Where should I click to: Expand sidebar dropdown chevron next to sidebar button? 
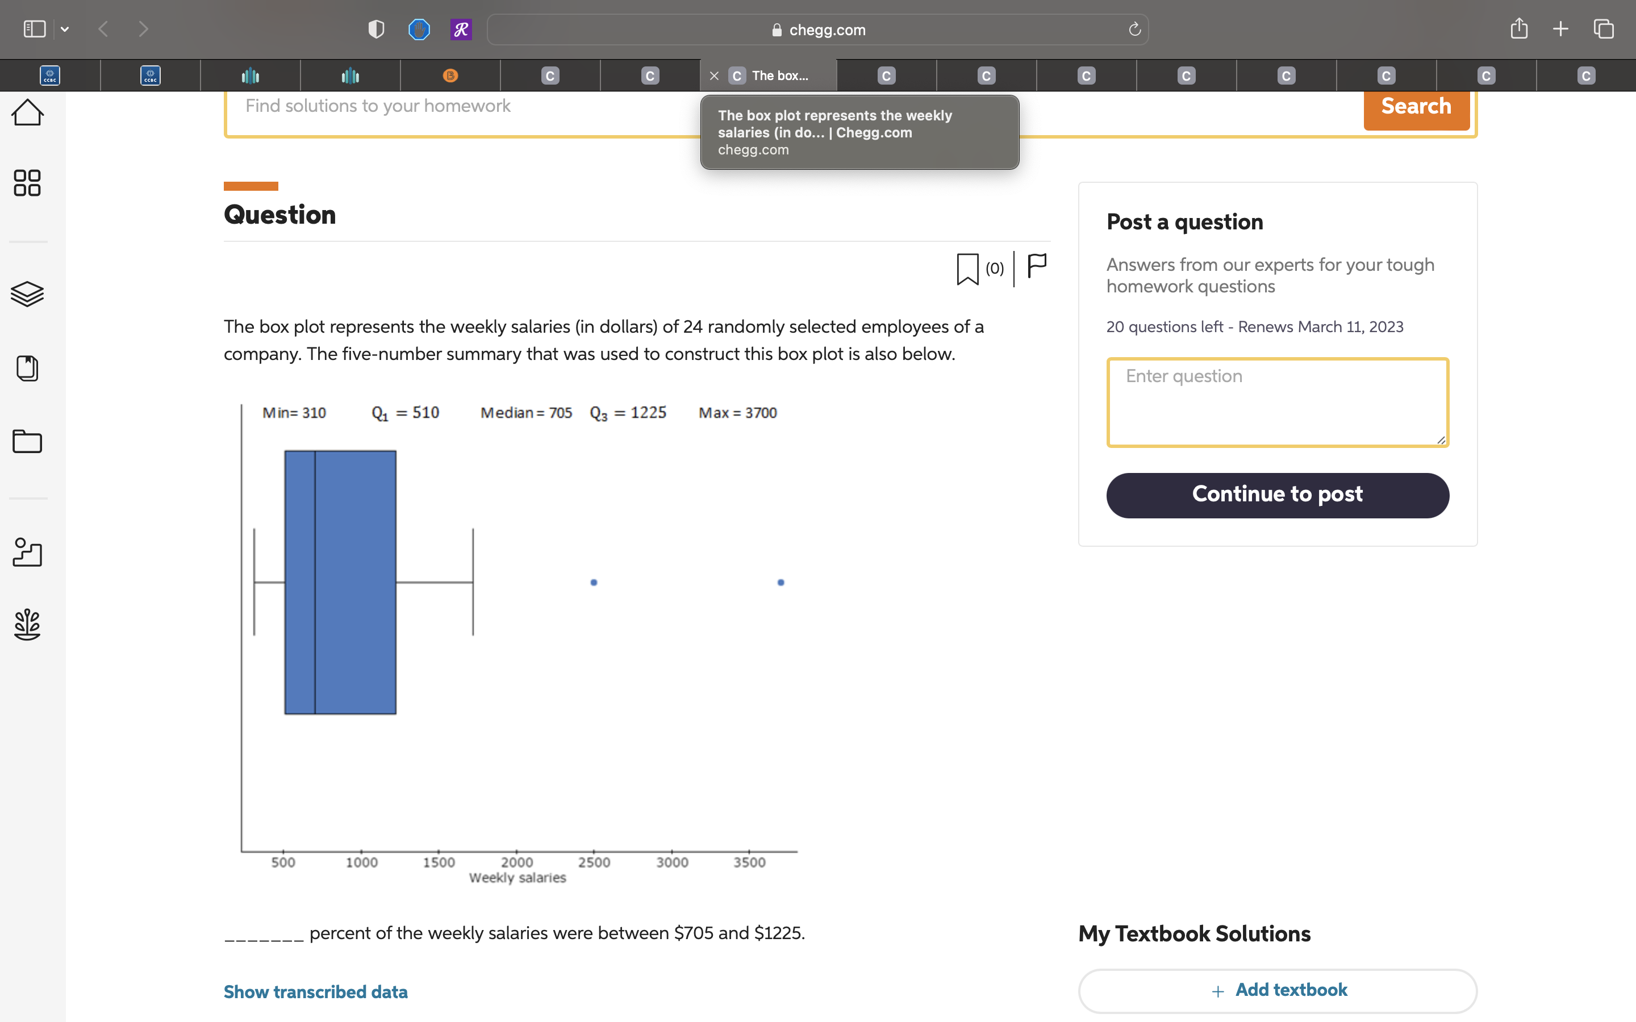coord(65,29)
